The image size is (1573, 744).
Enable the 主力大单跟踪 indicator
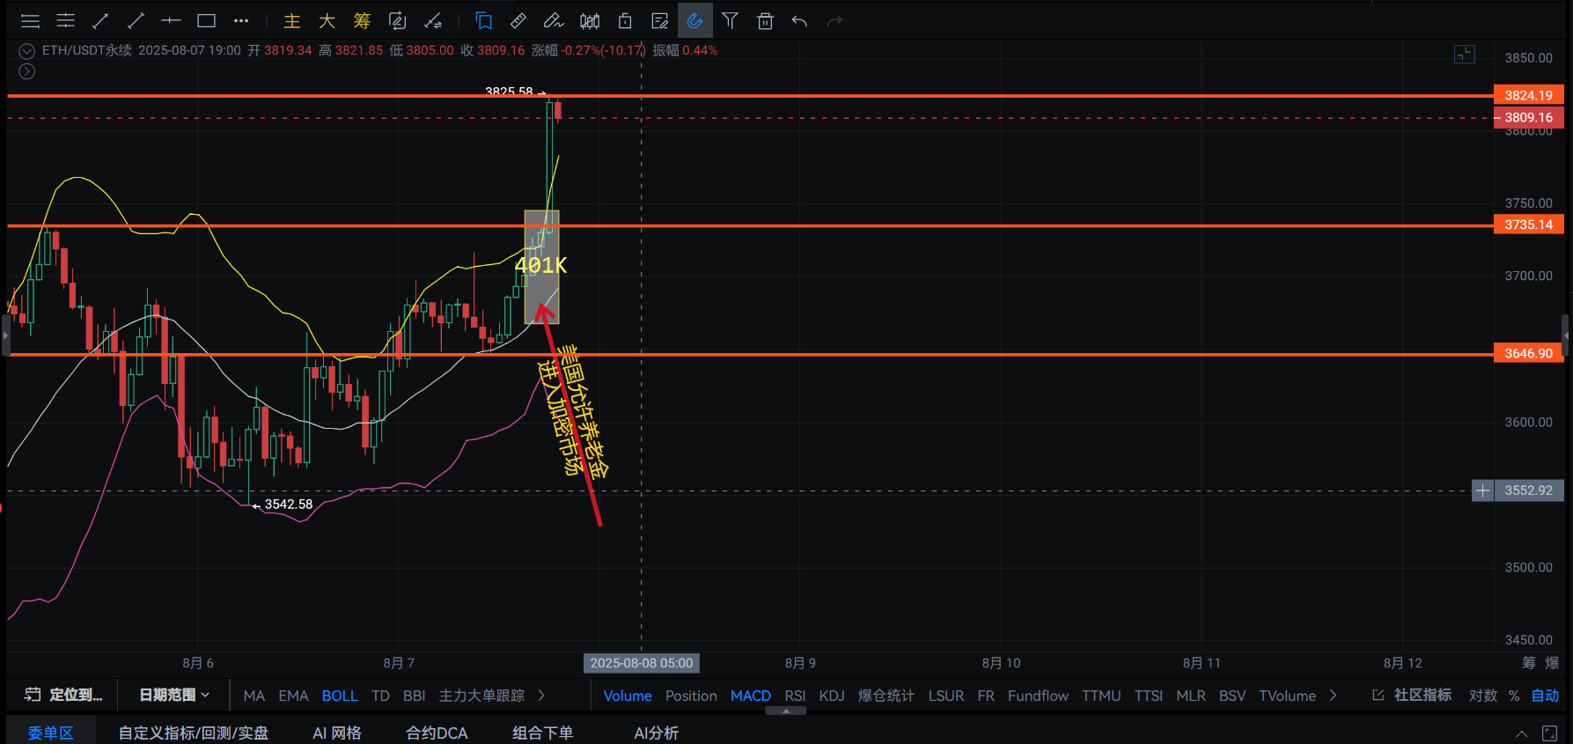pos(481,696)
